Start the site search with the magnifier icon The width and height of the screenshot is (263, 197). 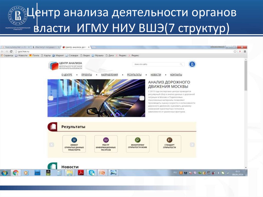pos(181,64)
